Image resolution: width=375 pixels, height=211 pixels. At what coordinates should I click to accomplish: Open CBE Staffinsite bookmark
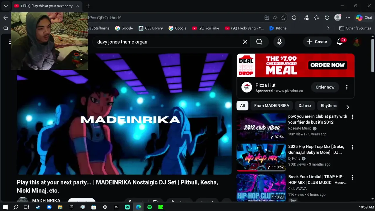coord(98,28)
